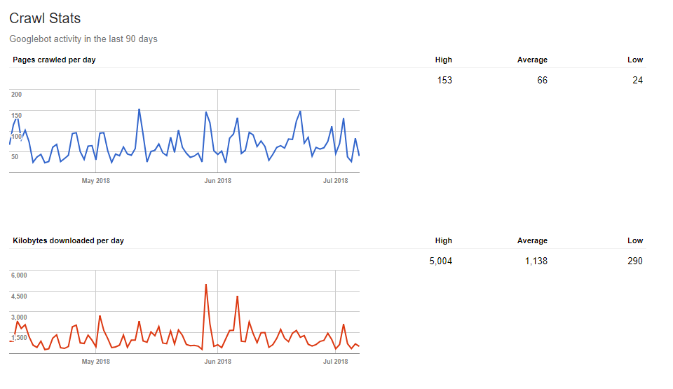Select the Kilobytes downloaded per day title
This screenshot has width=673, height=389.
click(x=68, y=240)
